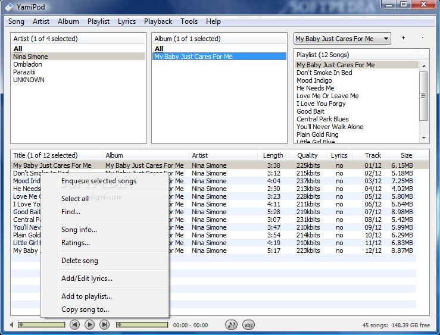This screenshot has width=440, height=335.
Task: Click the YamiPod title bar app icon
Action: 9,7
